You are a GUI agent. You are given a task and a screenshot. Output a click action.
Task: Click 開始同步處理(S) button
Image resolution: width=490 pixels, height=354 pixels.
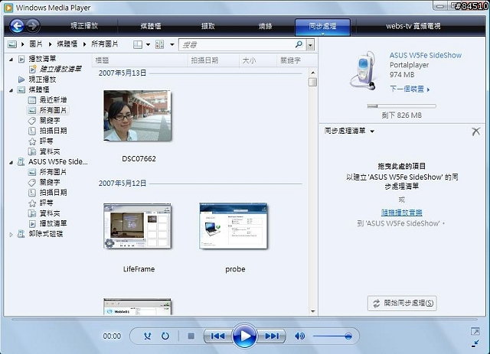click(x=402, y=303)
